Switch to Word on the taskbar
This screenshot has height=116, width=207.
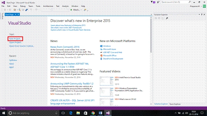pyautogui.click(x=100, y=113)
